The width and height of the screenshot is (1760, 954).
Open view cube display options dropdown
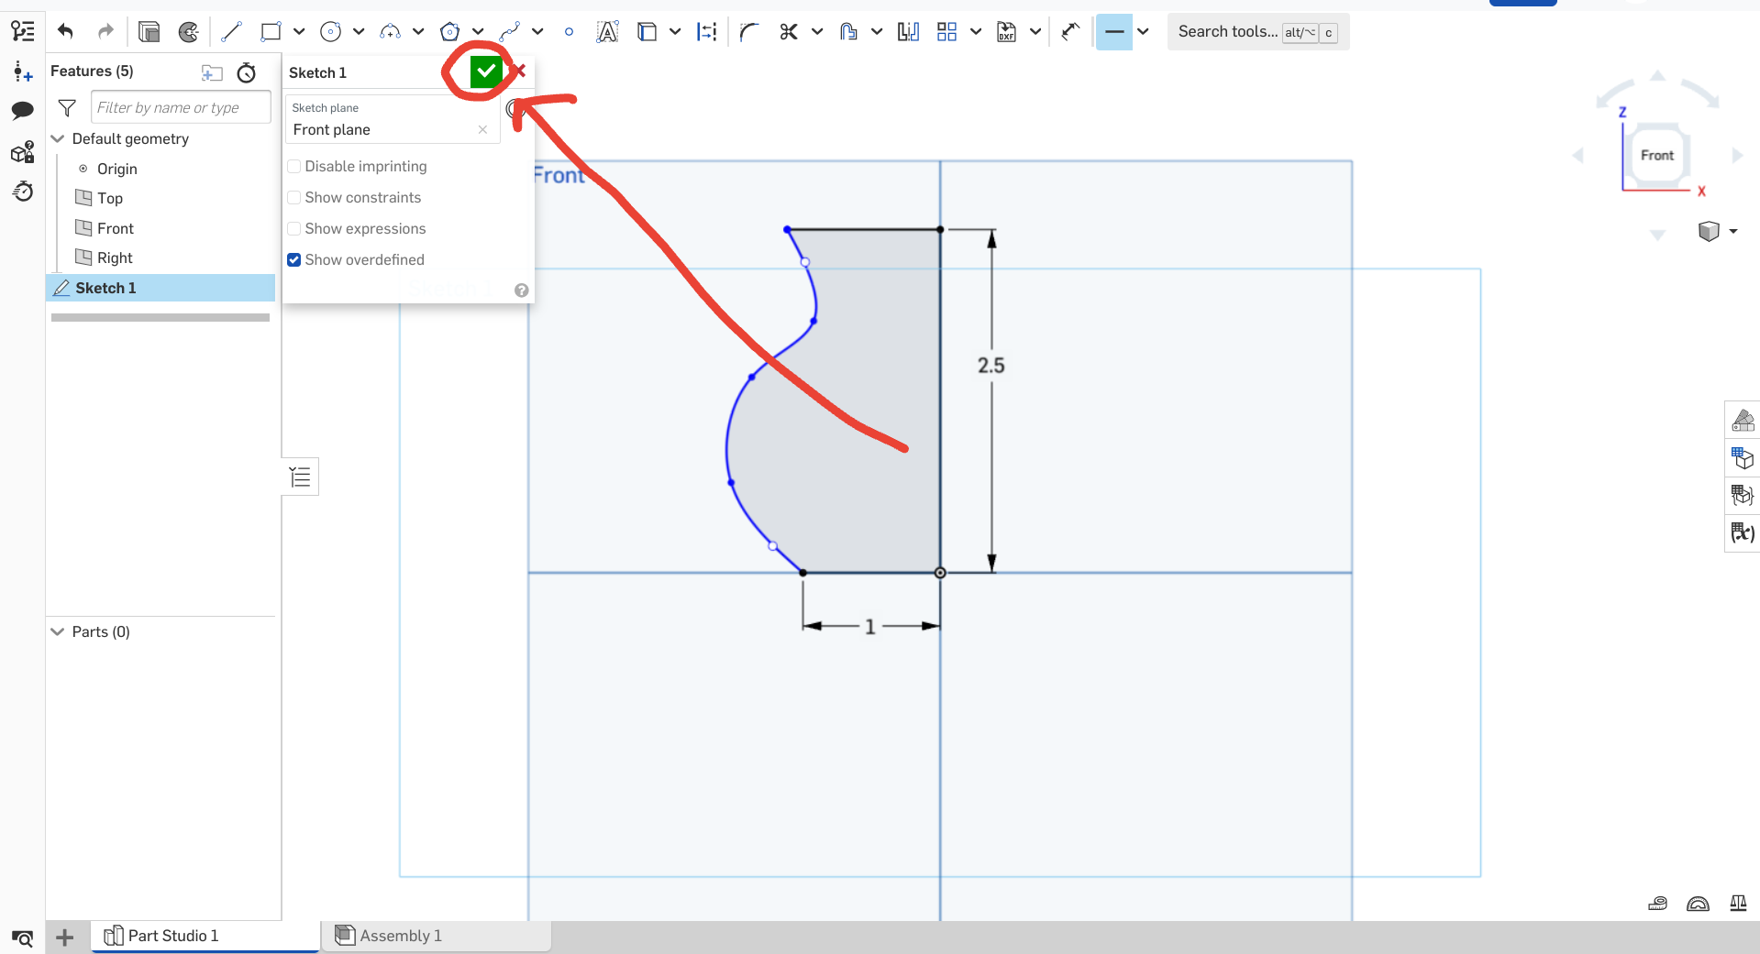click(x=1733, y=231)
